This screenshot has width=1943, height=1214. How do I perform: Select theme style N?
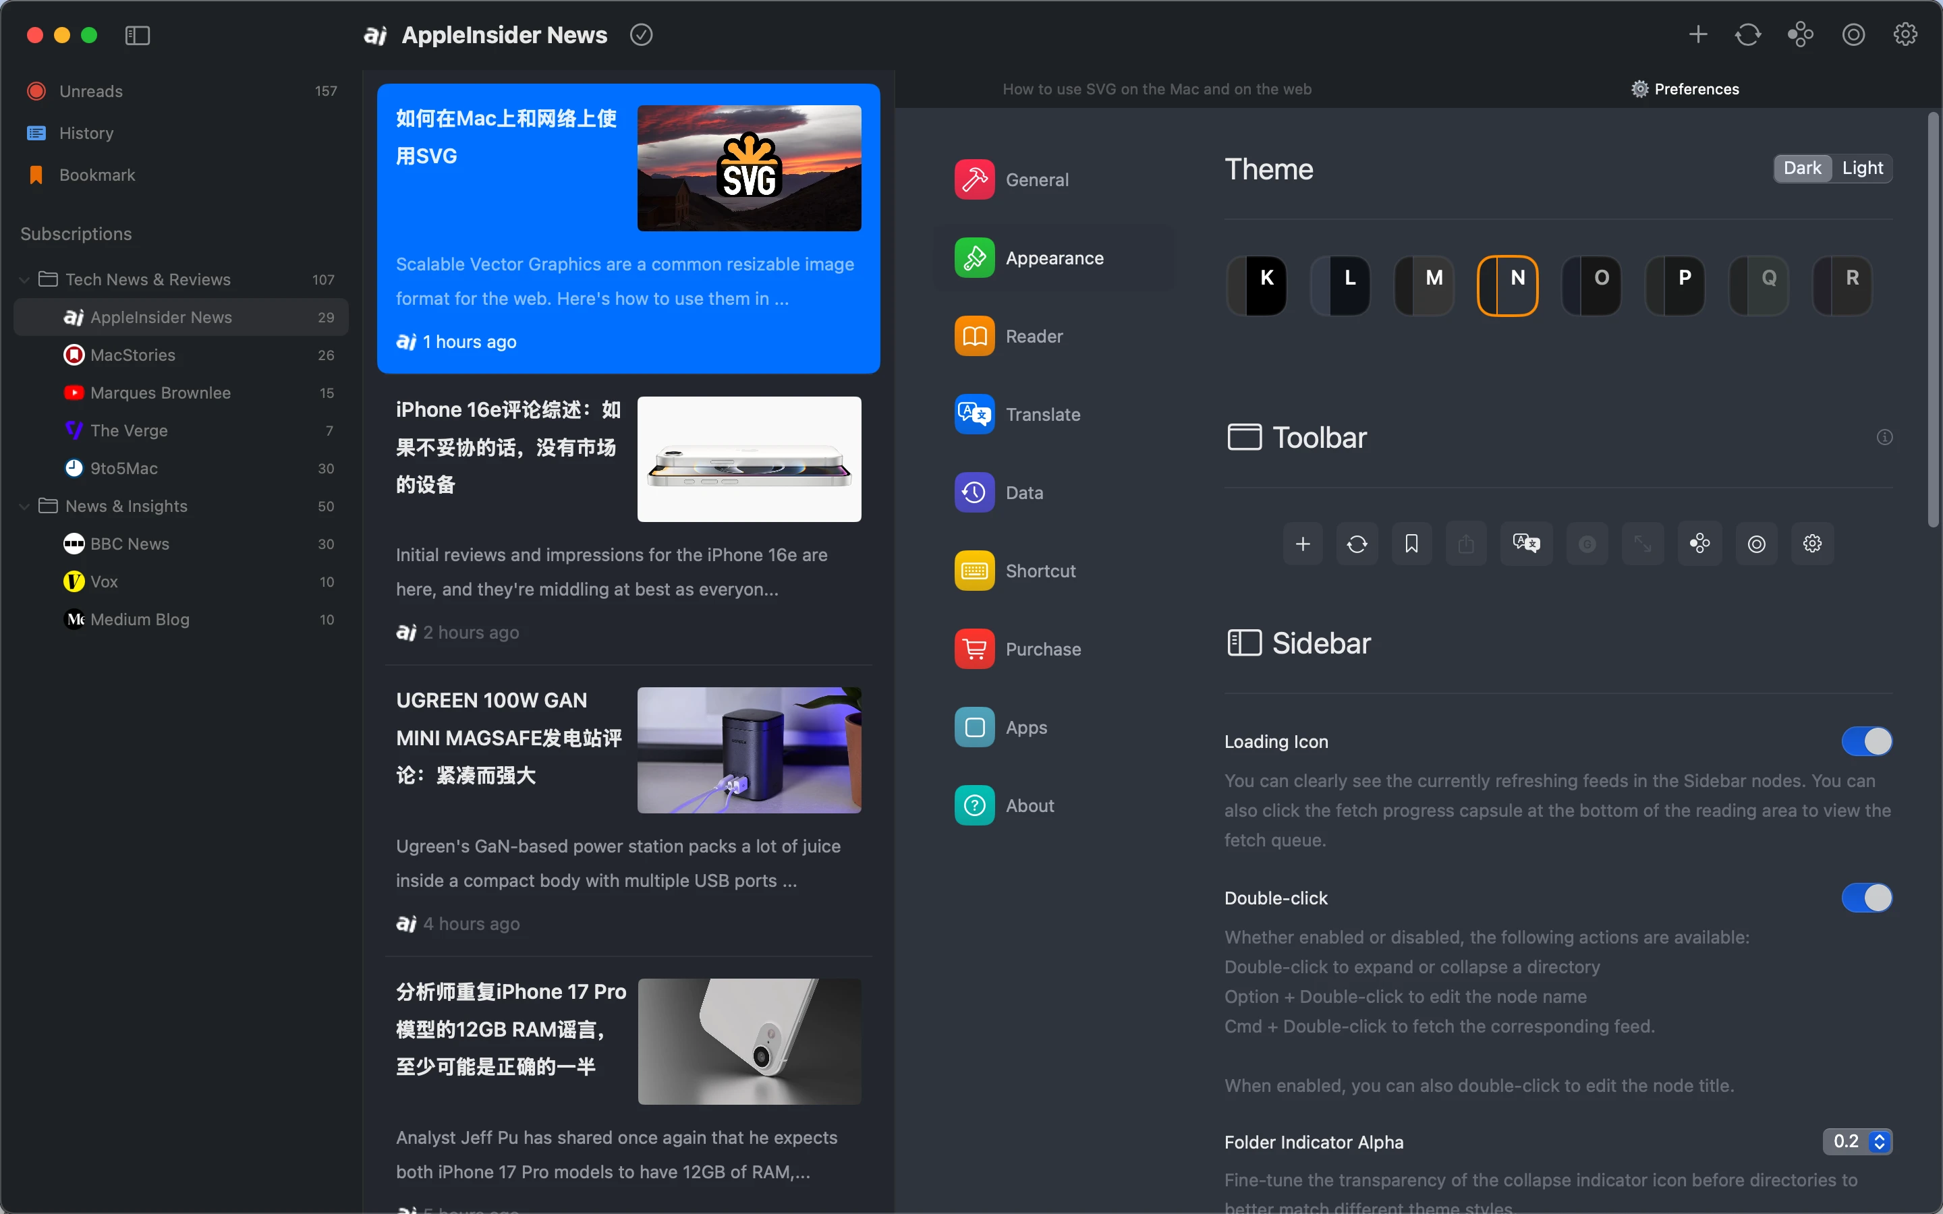(1507, 285)
